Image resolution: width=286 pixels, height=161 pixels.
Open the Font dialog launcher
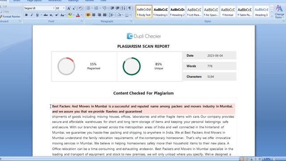pyautogui.click(x=81, y=21)
